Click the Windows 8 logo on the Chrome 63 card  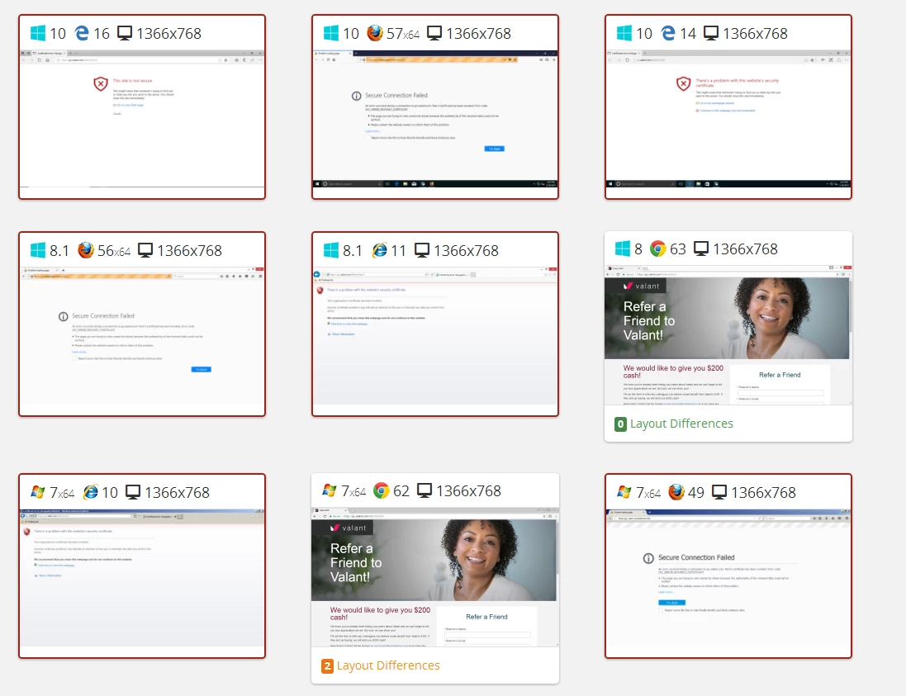coord(622,249)
